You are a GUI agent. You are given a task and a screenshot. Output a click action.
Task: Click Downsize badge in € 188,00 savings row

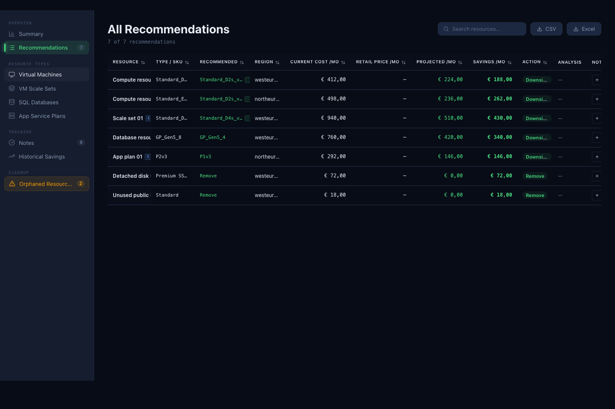(536, 80)
